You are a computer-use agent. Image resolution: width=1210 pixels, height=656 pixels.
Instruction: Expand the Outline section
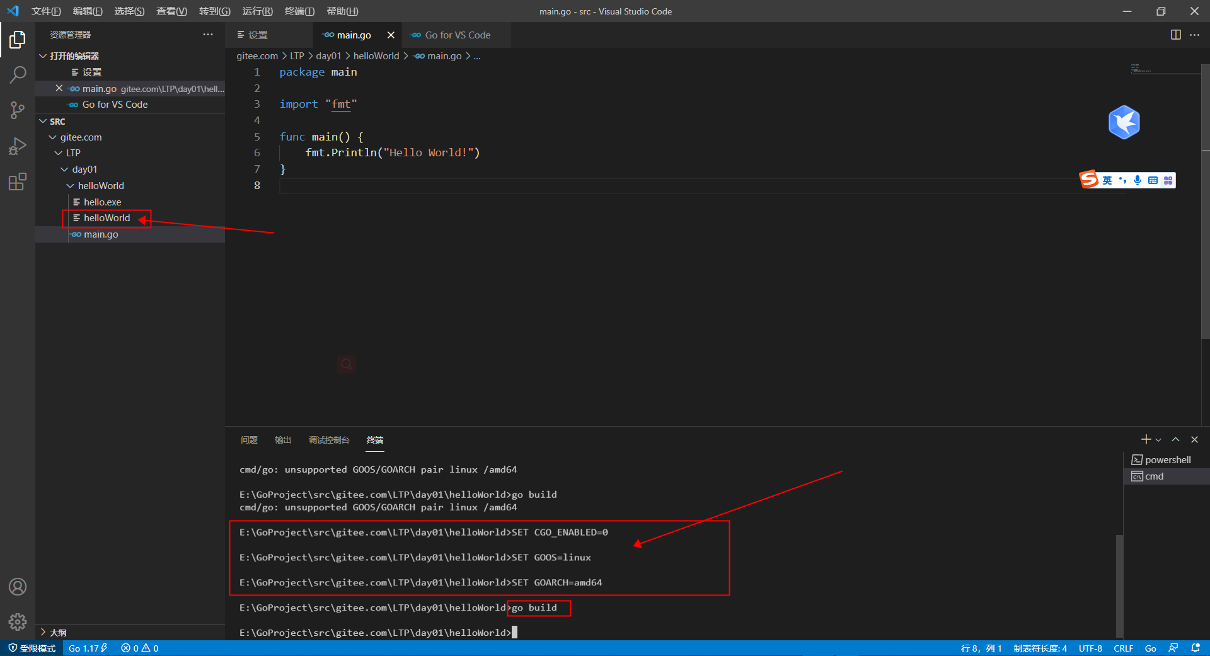pyautogui.click(x=130, y=632)
